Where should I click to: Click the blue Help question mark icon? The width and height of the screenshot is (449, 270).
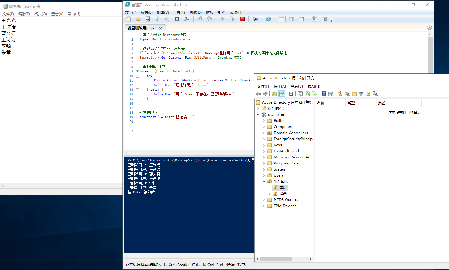tap(324, 94)
